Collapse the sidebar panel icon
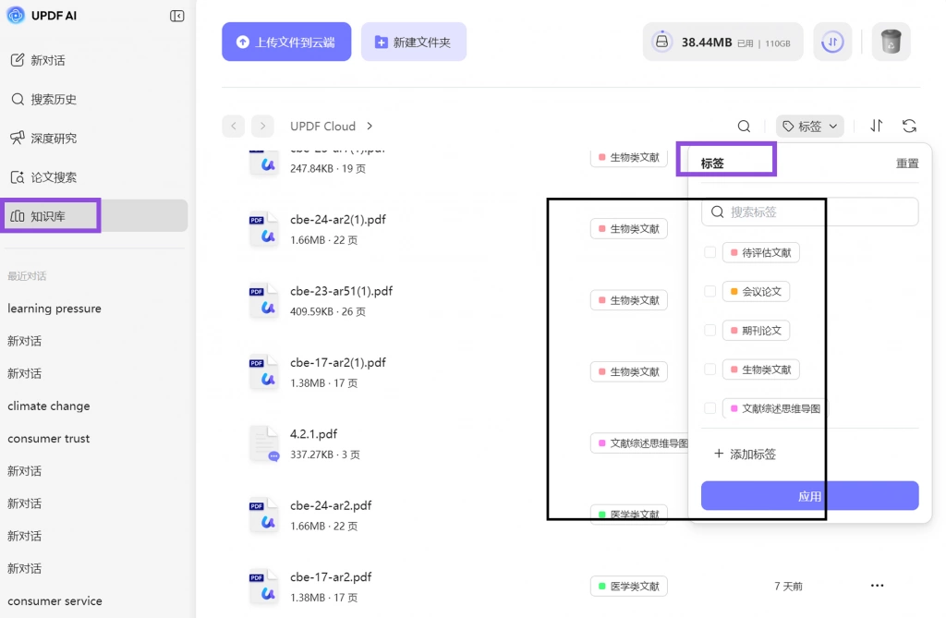The height and width of the screenshot is (618, 946). coord(176,16)
